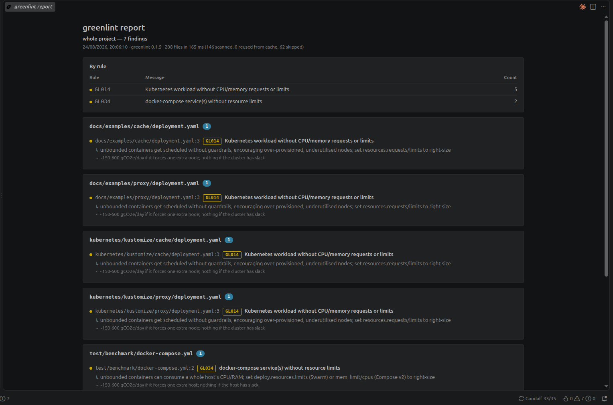Click the count 5 in the GL014 rule row

516,90
